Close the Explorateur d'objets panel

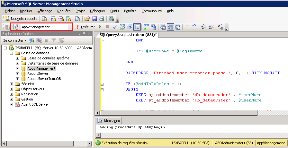click(x=89, y=34)
